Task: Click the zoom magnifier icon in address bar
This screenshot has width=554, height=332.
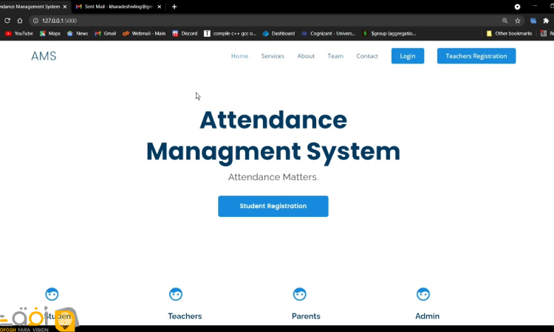Action: [505, 21]
